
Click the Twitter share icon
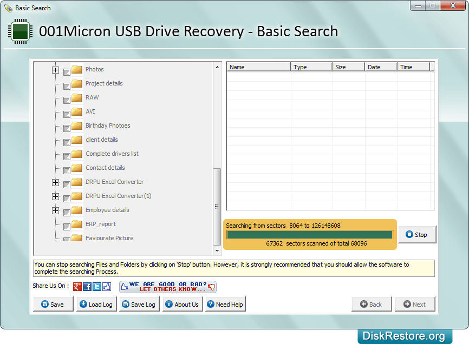coord(97,287)
